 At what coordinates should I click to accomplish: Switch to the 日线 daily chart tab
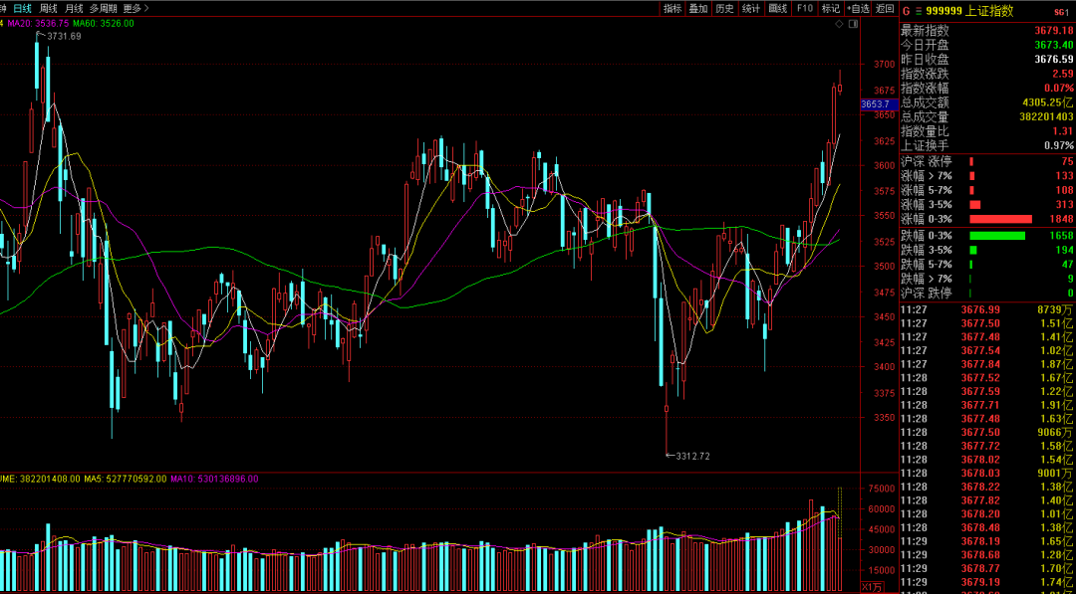(x=23, y=8)
